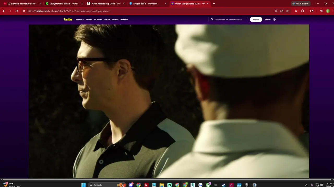The width and height of the screenshot is (334, 187).
Task: Open a new browser tab
Action: coord(214,4)
